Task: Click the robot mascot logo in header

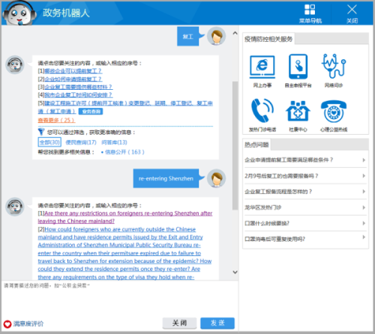Action: [19, 13]
